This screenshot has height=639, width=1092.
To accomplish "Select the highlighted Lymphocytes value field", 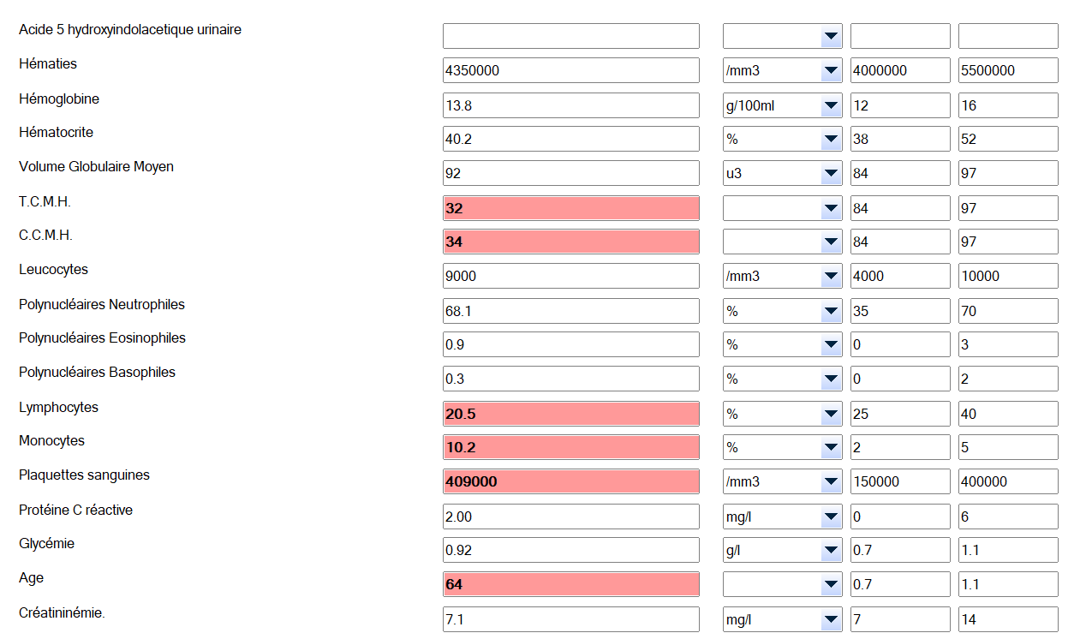I will tap(570, 414).
